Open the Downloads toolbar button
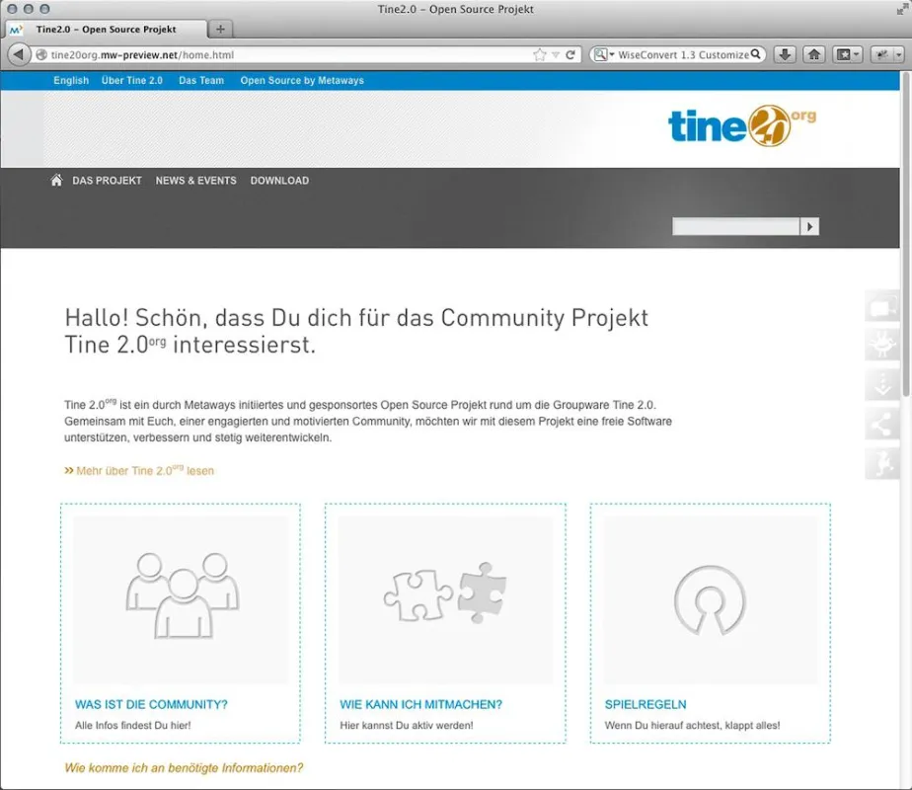Image resolution: width=912 pixels, height=790 pixels. [x=785, y=54]
